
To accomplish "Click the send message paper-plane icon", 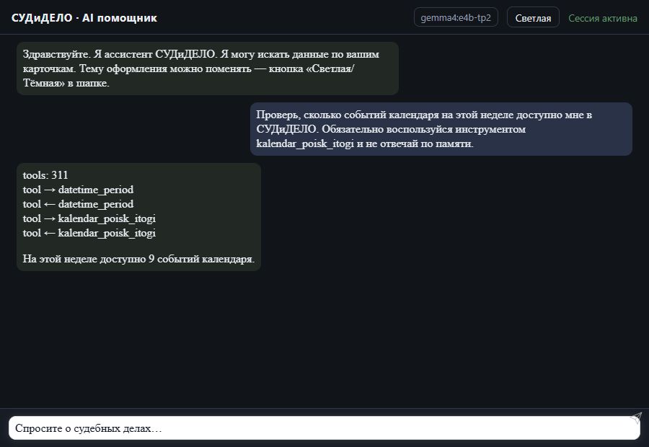I will coord(636,418).
